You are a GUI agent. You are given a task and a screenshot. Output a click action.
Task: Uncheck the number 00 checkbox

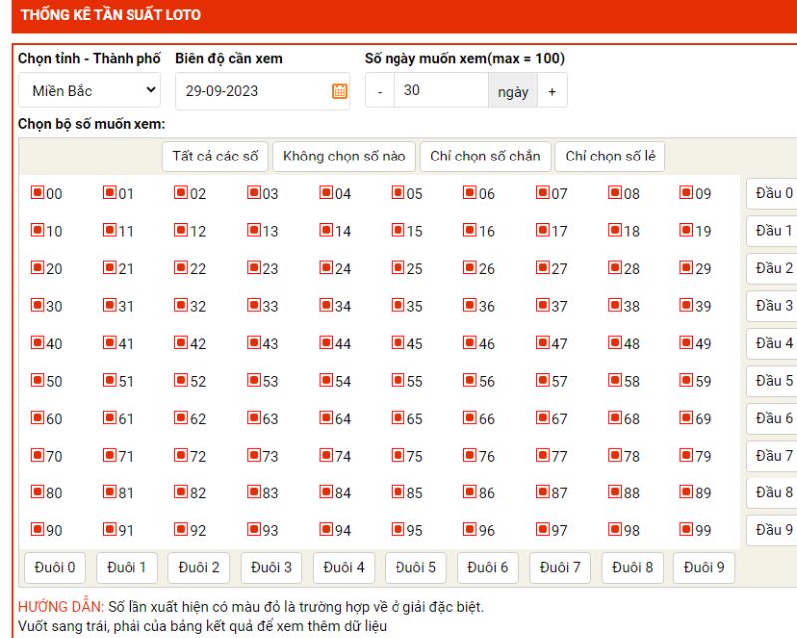(x=37, y=192)
